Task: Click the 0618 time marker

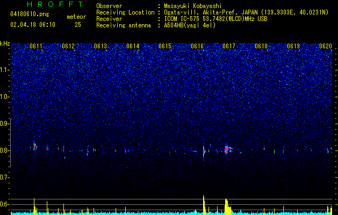Action: (261, 46)
